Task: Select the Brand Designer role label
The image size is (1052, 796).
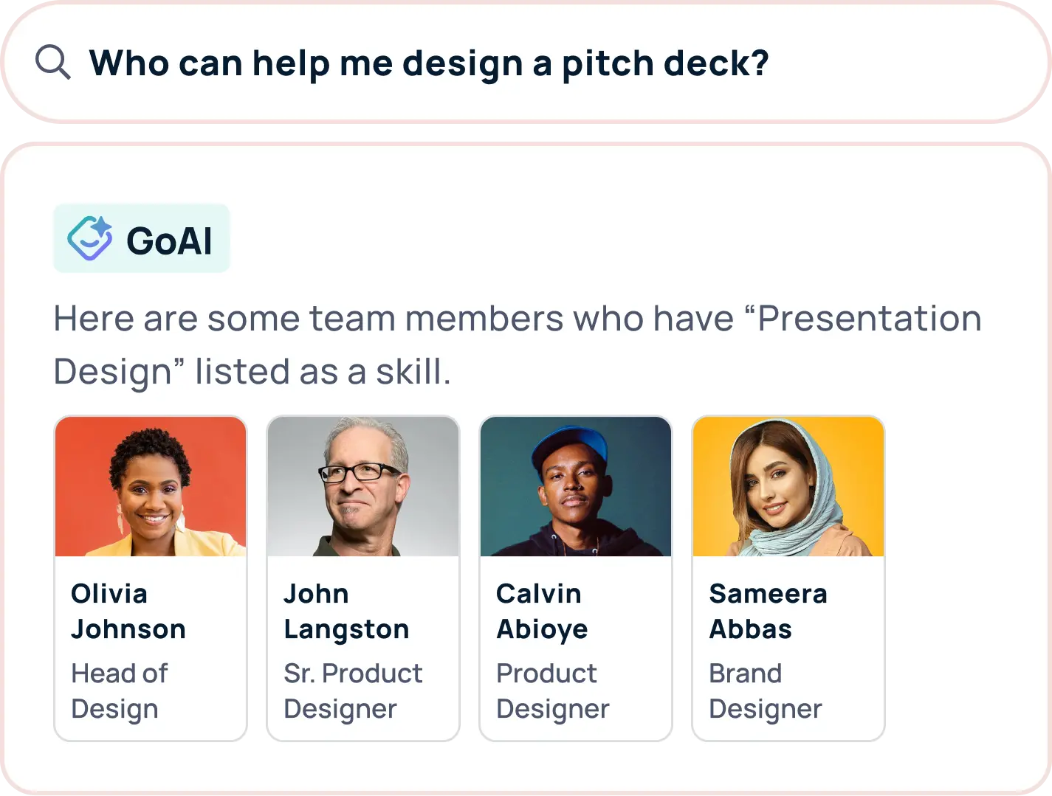Action: pyautogui.click(x=766, y=691)
